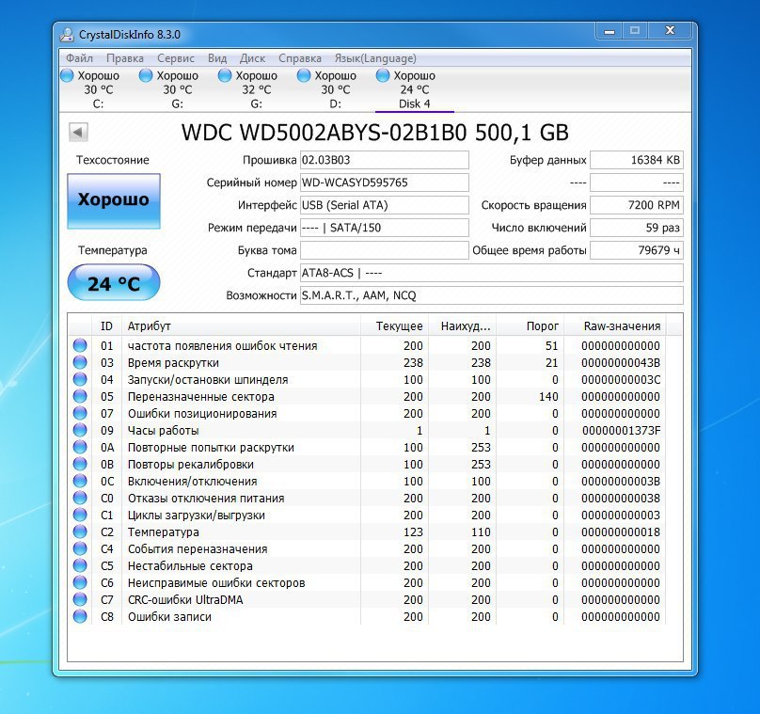The height and width of the screenshot is (714, 760).
Task: Click the Порог column header
Action: [x=530, y=326]
